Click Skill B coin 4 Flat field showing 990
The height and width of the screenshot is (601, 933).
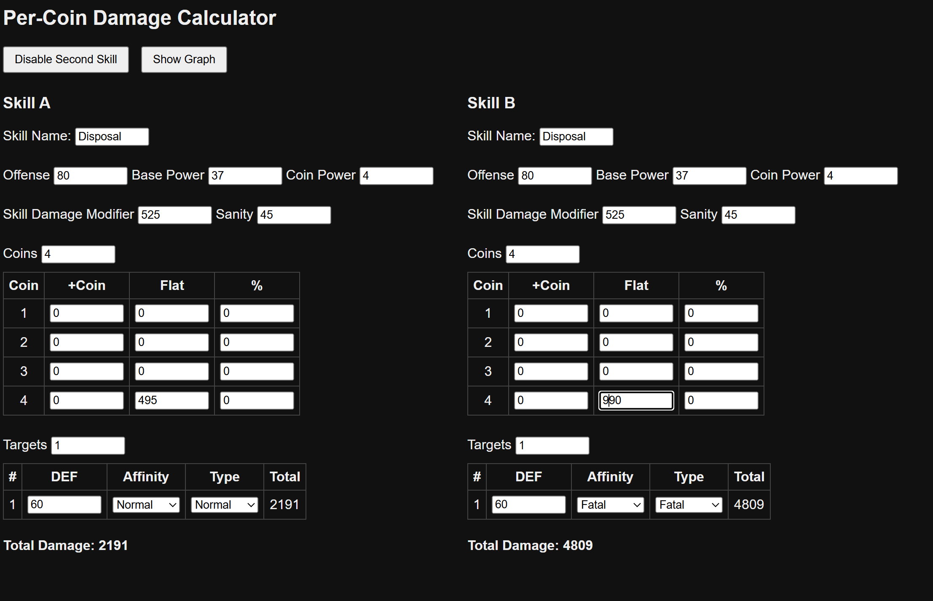click(x=636, y=400)
